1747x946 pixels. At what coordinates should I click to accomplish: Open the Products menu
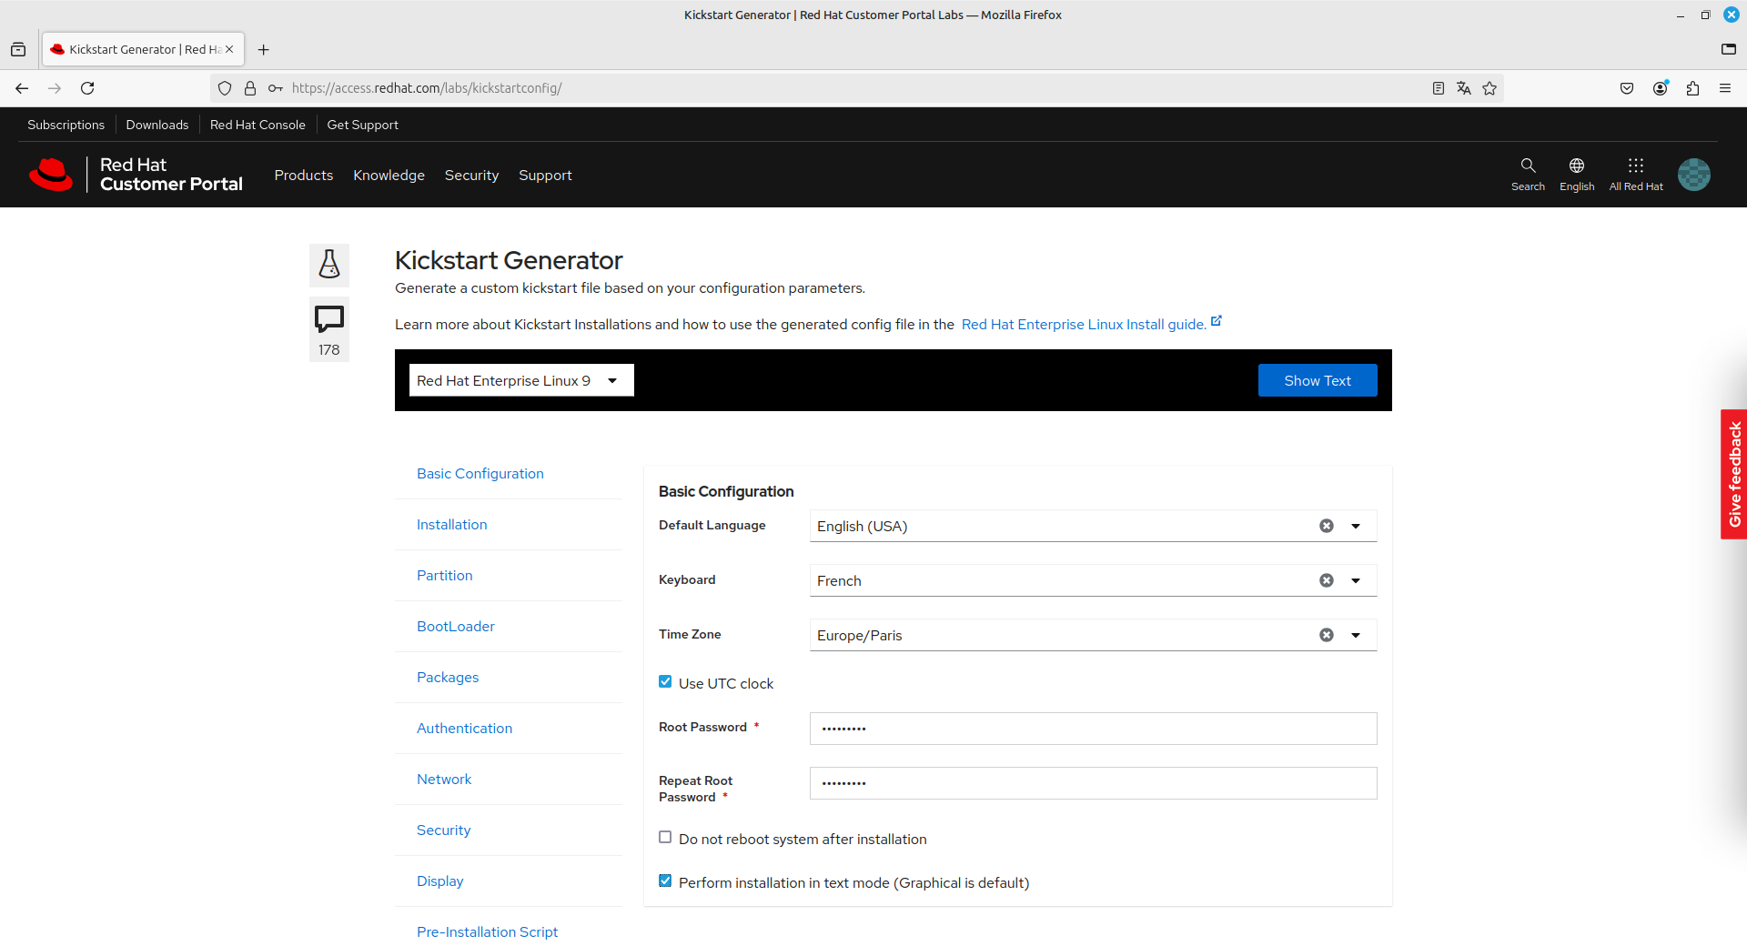click(x=304, y=176)
